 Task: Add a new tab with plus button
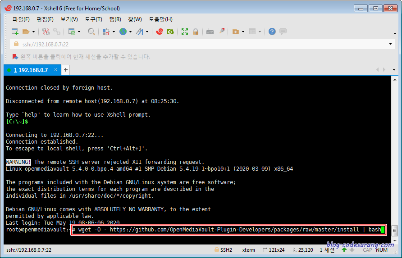click(66, 70)
